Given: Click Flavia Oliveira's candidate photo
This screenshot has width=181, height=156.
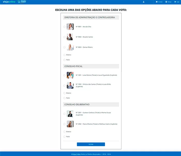Looking at the screenshot, I should click(70, 124).
